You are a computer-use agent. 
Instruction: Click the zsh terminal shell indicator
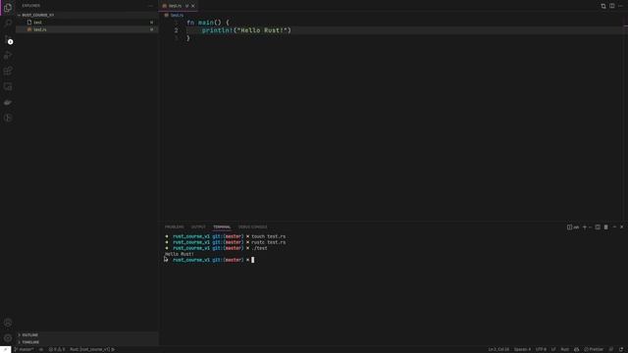pyautogui.click(x=573, y=227)
